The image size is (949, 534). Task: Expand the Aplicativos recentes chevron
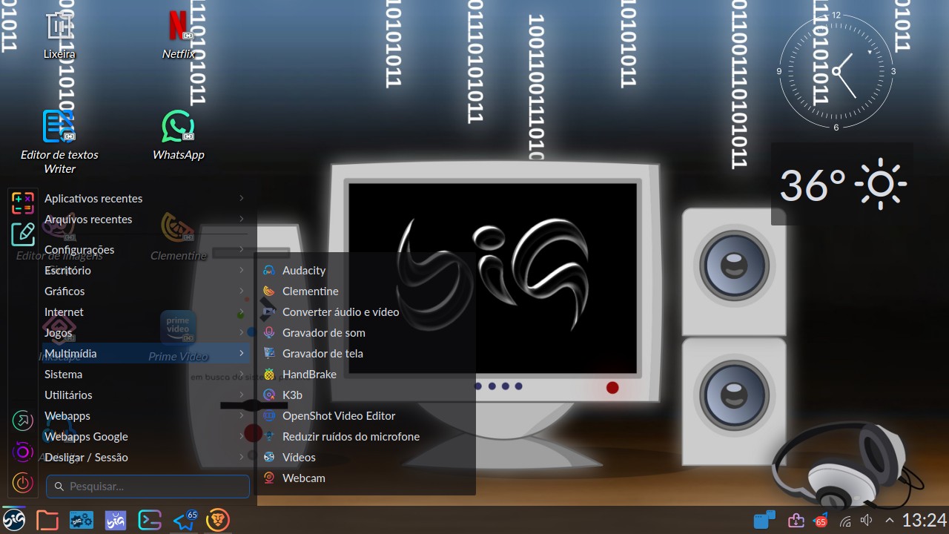242,198
